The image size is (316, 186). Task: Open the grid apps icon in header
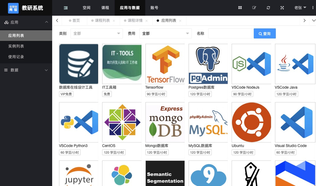point(240,8)
